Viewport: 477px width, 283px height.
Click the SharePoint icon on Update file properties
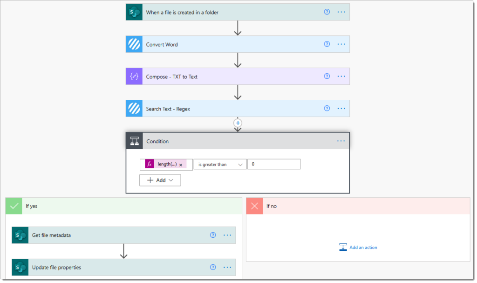(20, 268)
